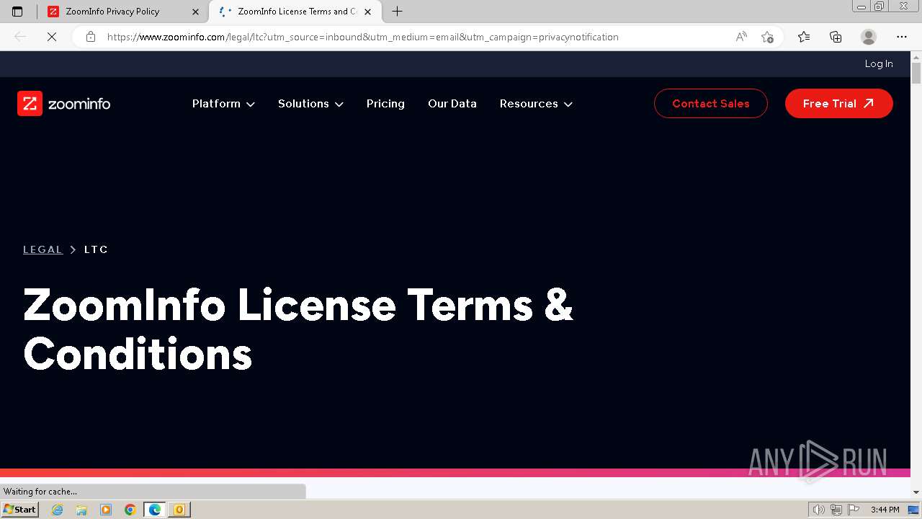Screen dimensions: 922x519
Task: Follow the LEGAL breadcrumb link
Action: tap(43, 249)
